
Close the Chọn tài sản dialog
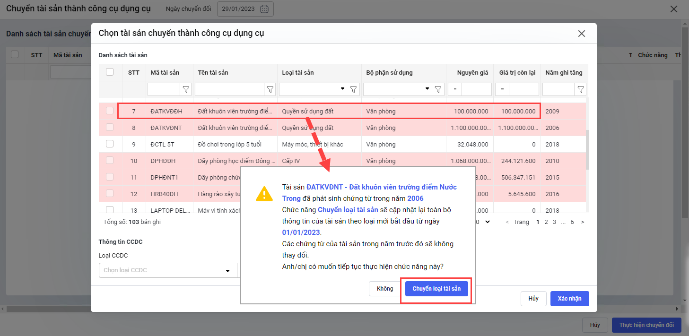582,34
